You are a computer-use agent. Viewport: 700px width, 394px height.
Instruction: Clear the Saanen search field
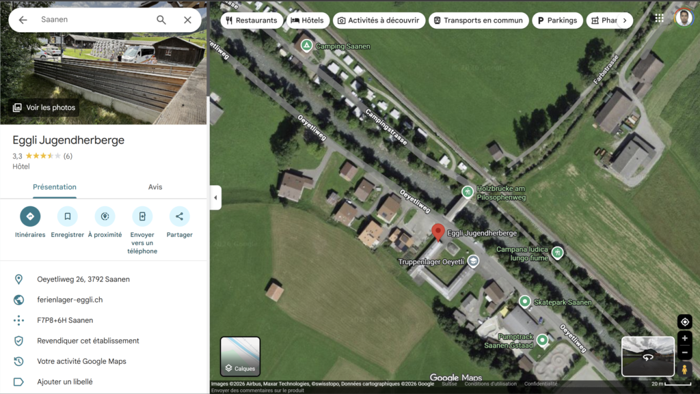187,20
